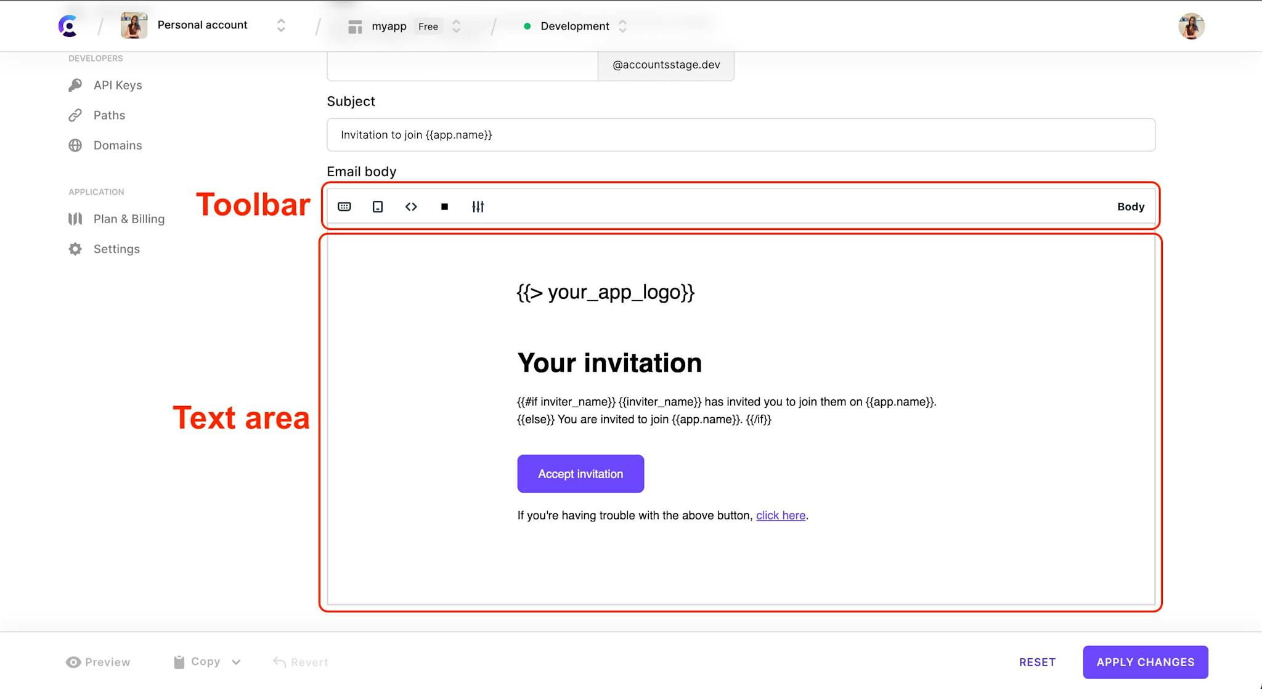Click the Subject input field
The image size is (1262, 689).
[741, 134]
